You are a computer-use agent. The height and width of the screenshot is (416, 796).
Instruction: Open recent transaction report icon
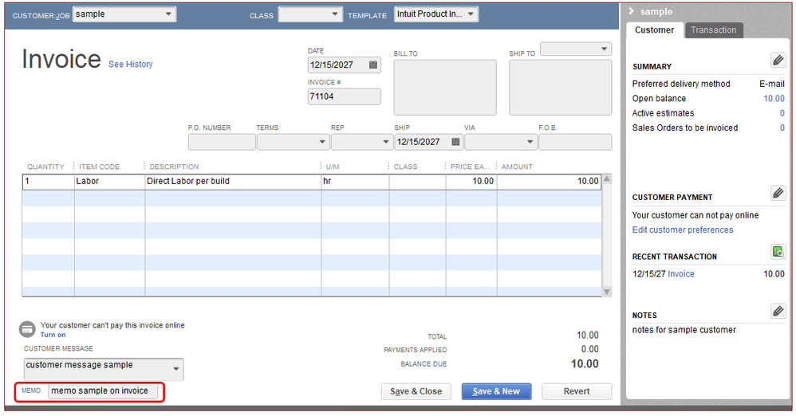pyautogui.click(x=778, y=251)
